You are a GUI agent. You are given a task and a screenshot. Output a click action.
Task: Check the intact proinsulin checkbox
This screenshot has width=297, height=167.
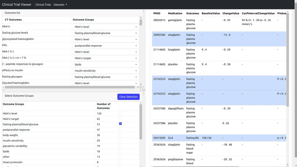click(x=121, y=162)
